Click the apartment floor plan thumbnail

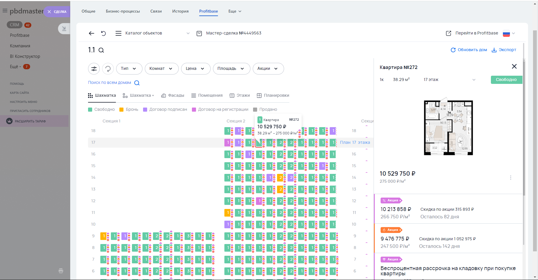pos(448,127)
